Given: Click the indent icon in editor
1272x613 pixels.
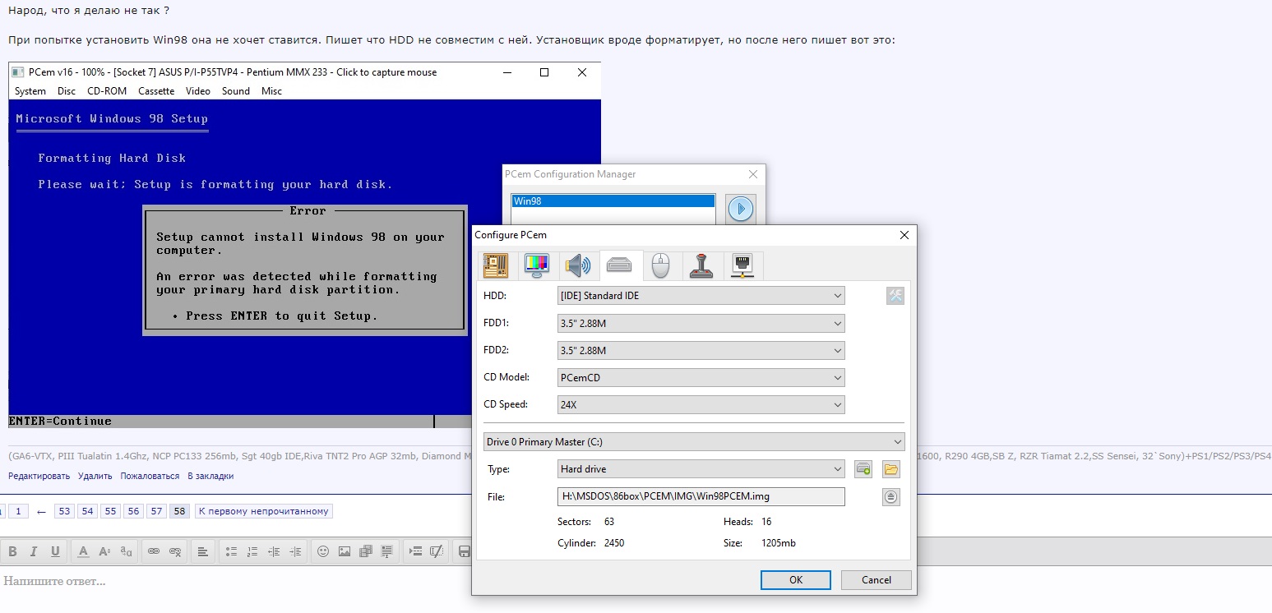Looking at the screenshot, I should pyautogui.click(x=295, y=551).
